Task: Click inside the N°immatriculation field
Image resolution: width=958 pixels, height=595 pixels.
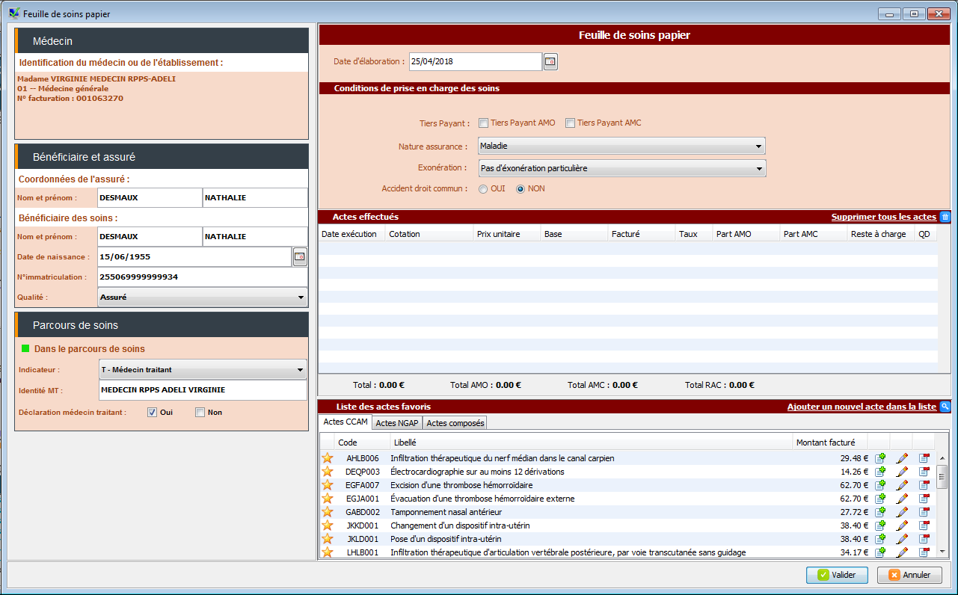Action: [202, 277]
